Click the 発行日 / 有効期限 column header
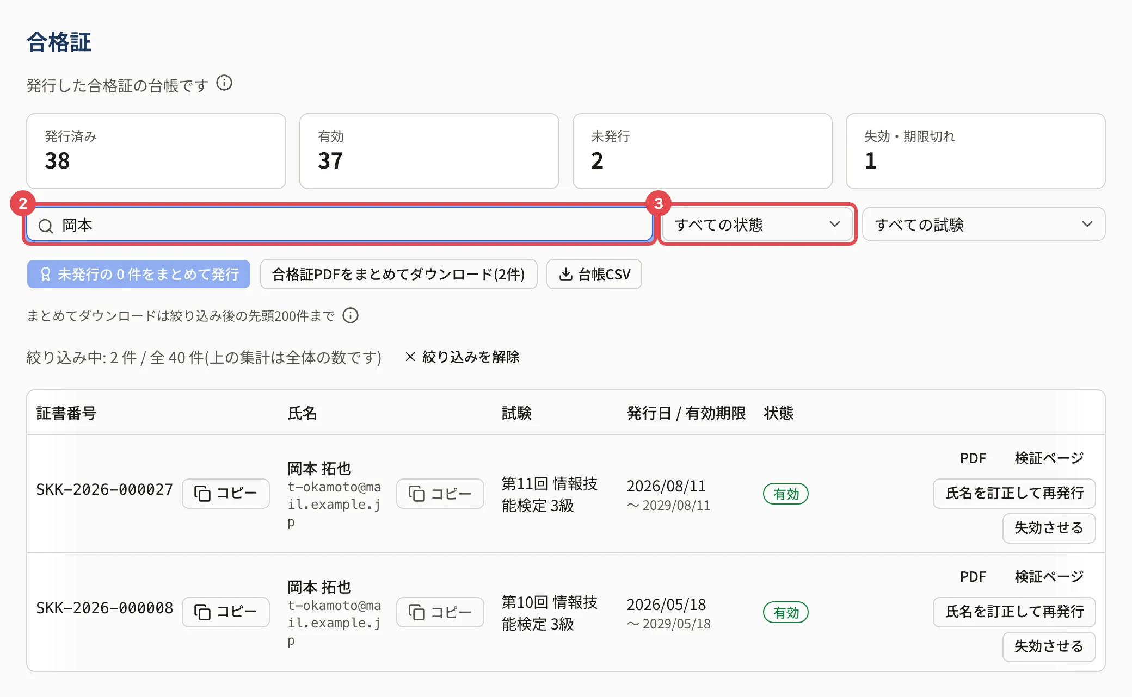 click(x=686, y=413)
